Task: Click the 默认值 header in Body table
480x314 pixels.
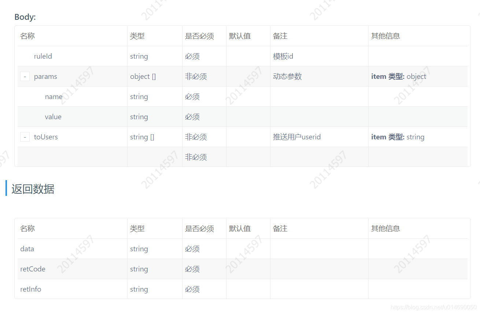Action: 240,36
